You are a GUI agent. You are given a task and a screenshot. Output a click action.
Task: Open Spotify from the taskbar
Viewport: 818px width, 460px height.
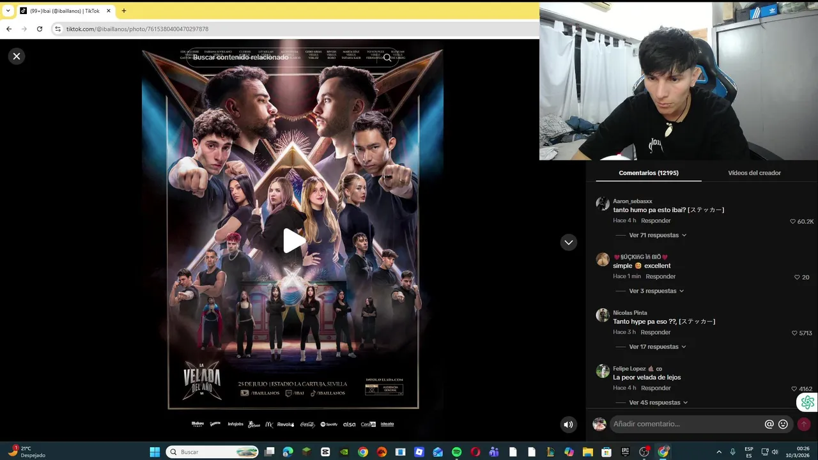456,452
